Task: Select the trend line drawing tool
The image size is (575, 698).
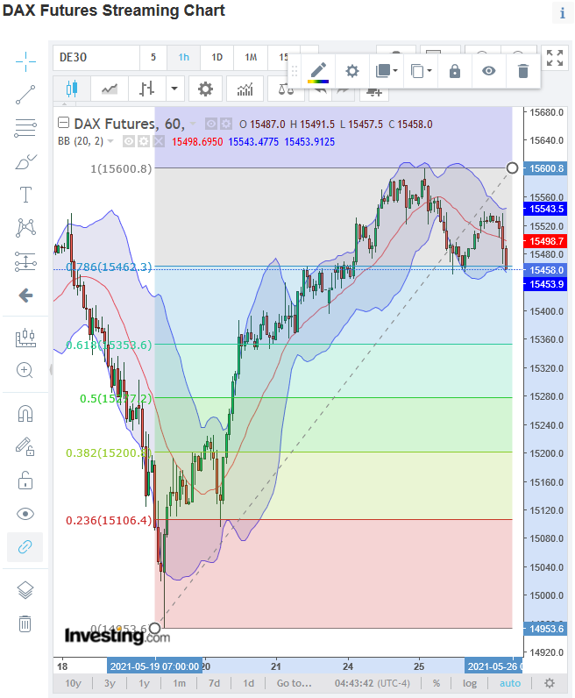Action: click(25, 95)
